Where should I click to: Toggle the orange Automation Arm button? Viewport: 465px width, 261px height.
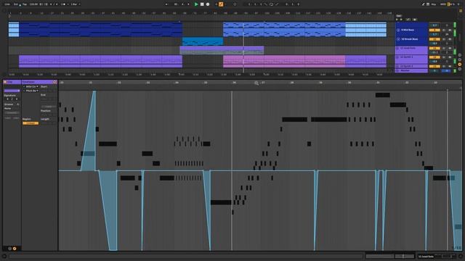click(221, 4)
